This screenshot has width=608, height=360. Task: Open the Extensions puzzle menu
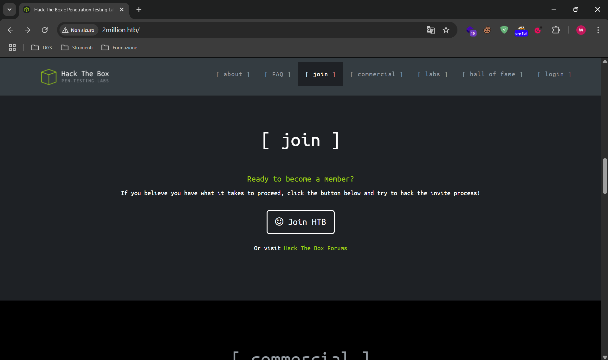point(556,30)
